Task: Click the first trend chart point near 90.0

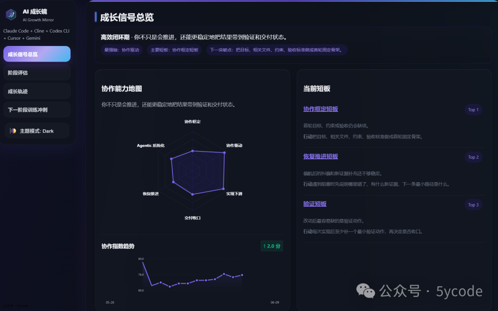Action: click(x=143, y=263)
